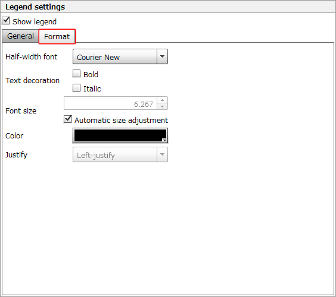The height and width of the screenshot is (297, 336).
Task: Uncheck the Show legend checkbox
Action: tap(6, 21)
